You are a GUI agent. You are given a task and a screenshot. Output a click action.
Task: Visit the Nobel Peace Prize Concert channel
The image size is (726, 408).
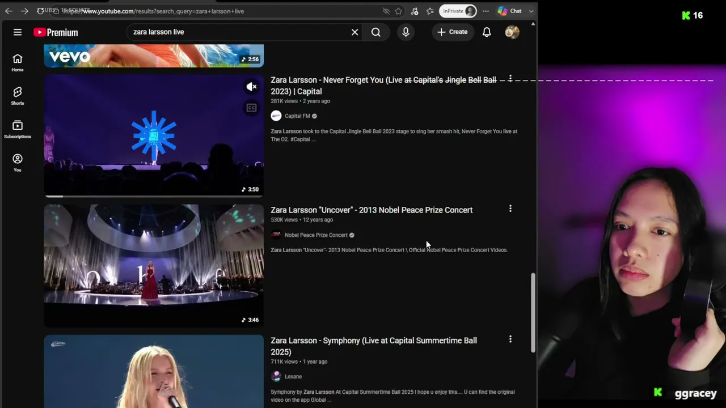[316, 235]
